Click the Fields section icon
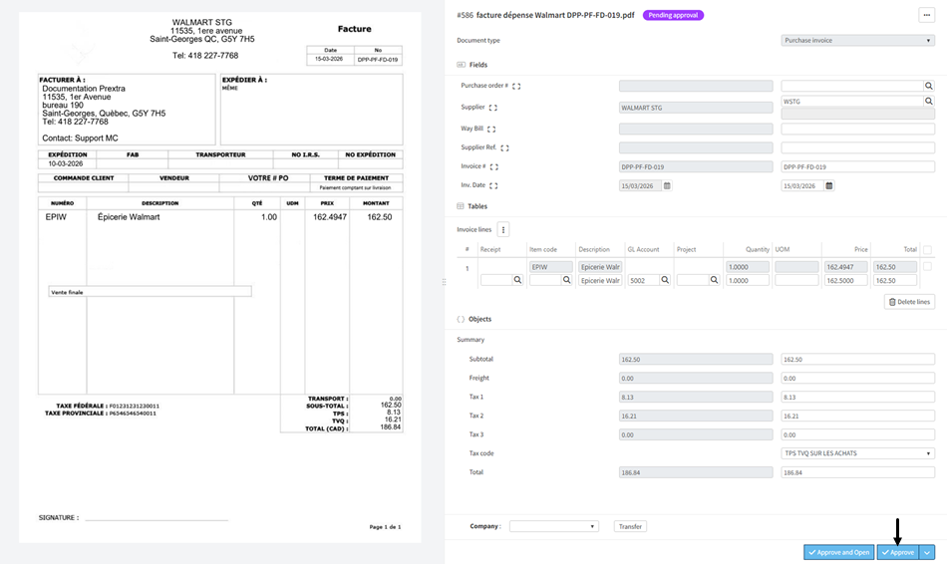This screenshot has width=947, height=564. [461, 65]
